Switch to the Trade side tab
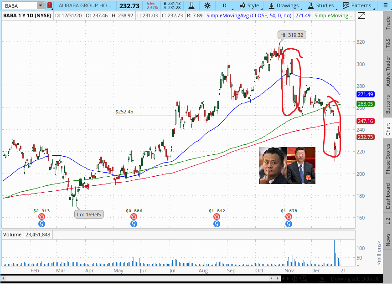Screen dimensions: 392x286 click(388, 23)
